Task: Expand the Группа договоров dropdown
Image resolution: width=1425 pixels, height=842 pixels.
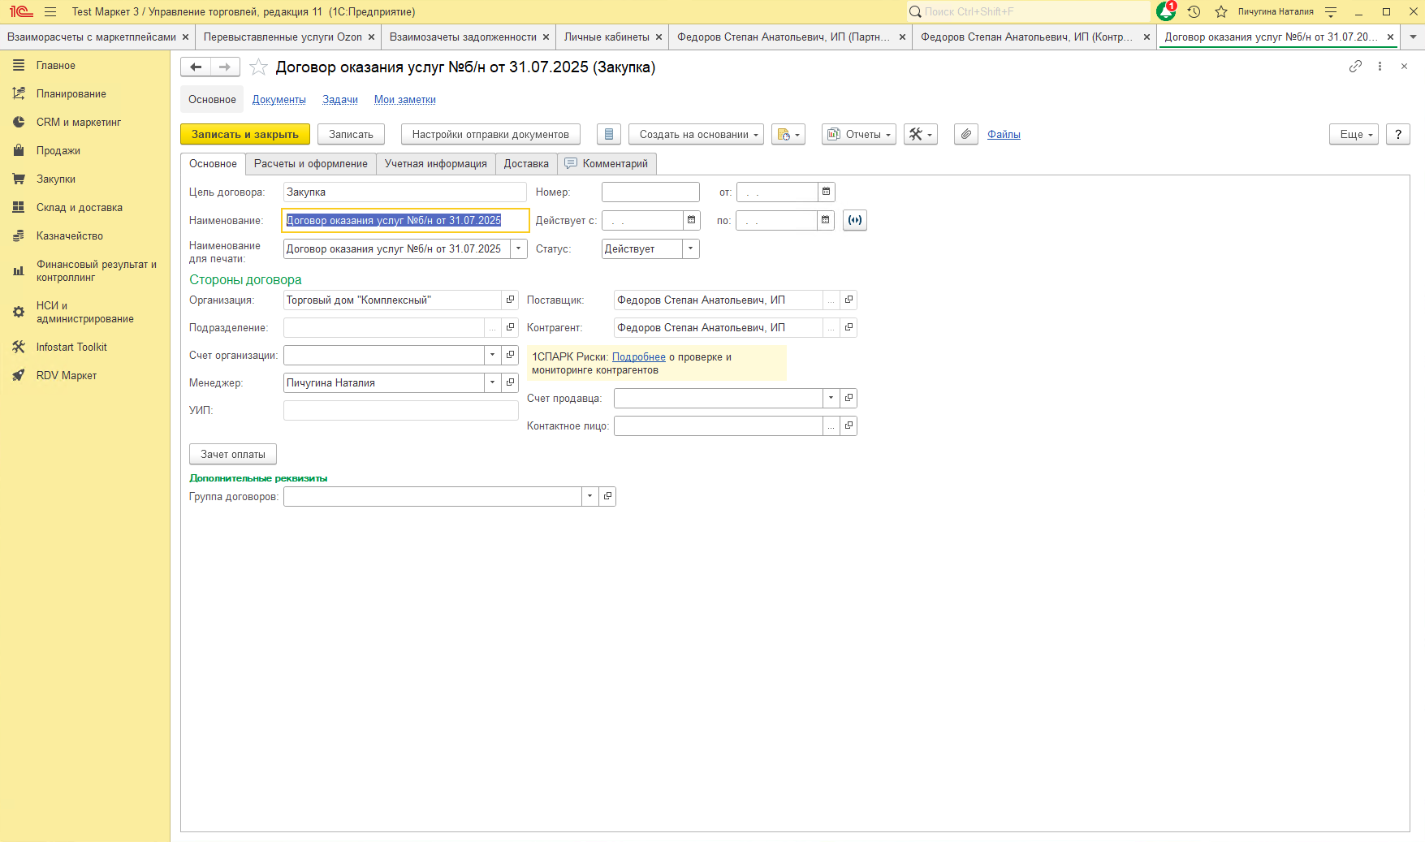Action: point(589,496)
